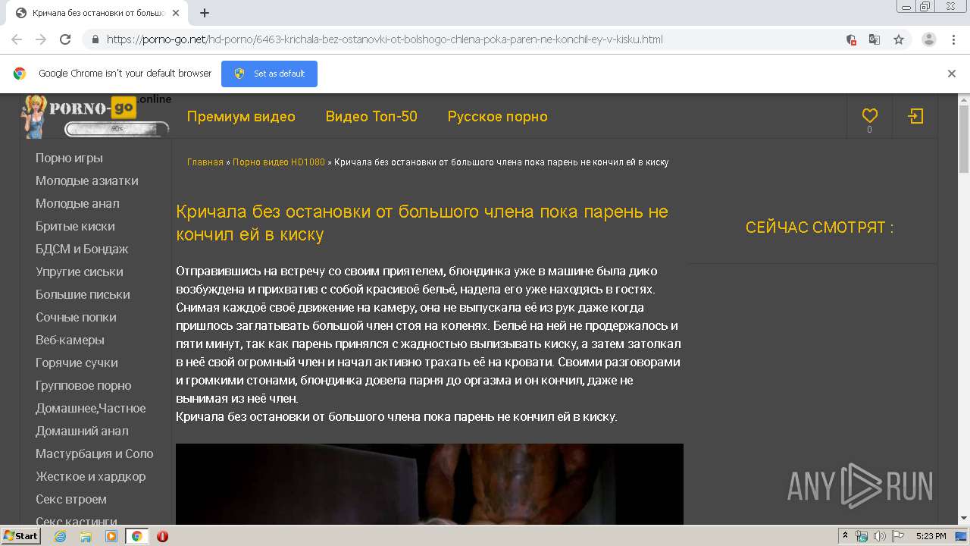The image size is (970, 546).
Task: Open the media player taskbar icon
Action: pos(111,536)
